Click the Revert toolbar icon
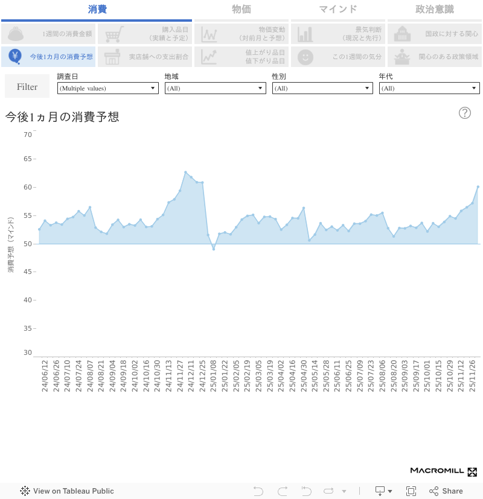This screenshot has width=483, height=499. (306, 491)
